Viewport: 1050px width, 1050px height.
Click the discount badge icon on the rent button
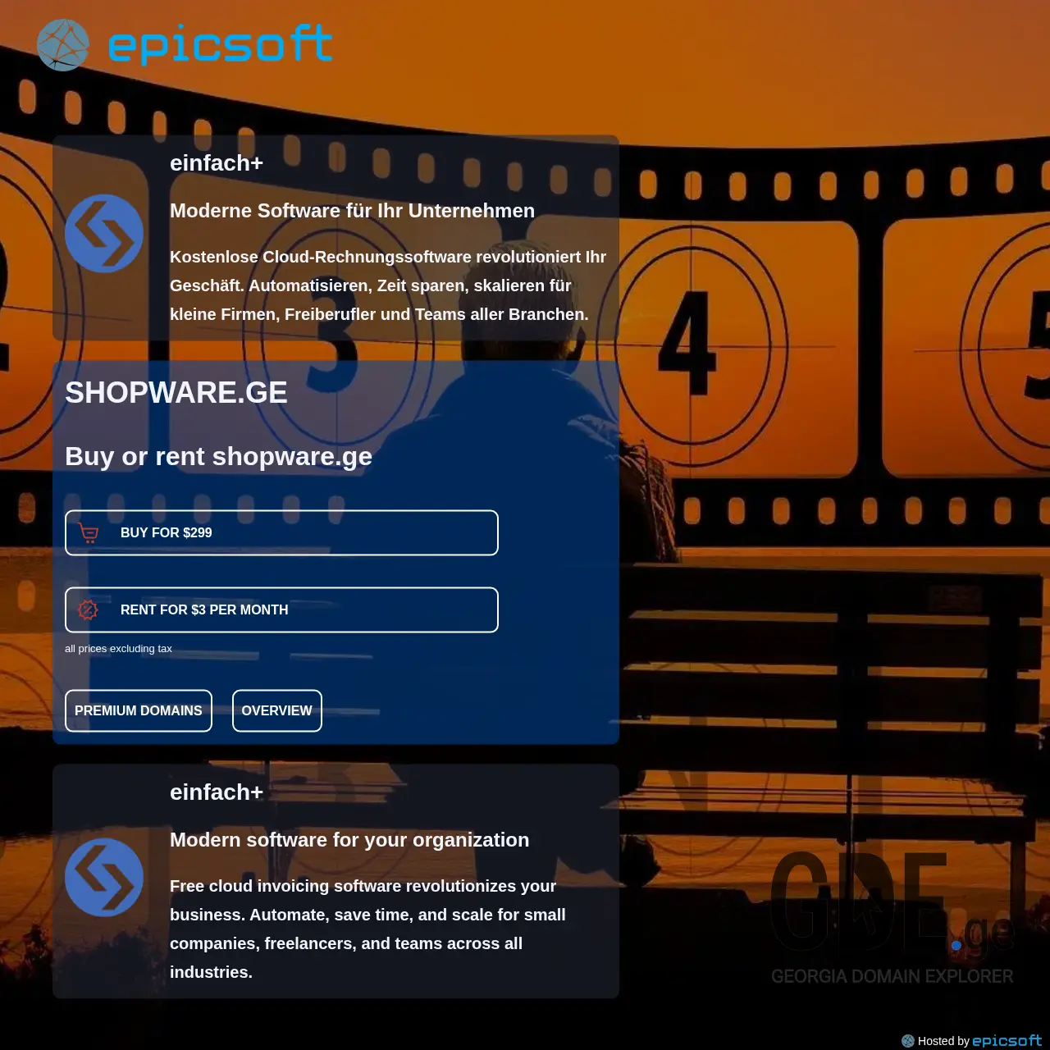(87, 609)
